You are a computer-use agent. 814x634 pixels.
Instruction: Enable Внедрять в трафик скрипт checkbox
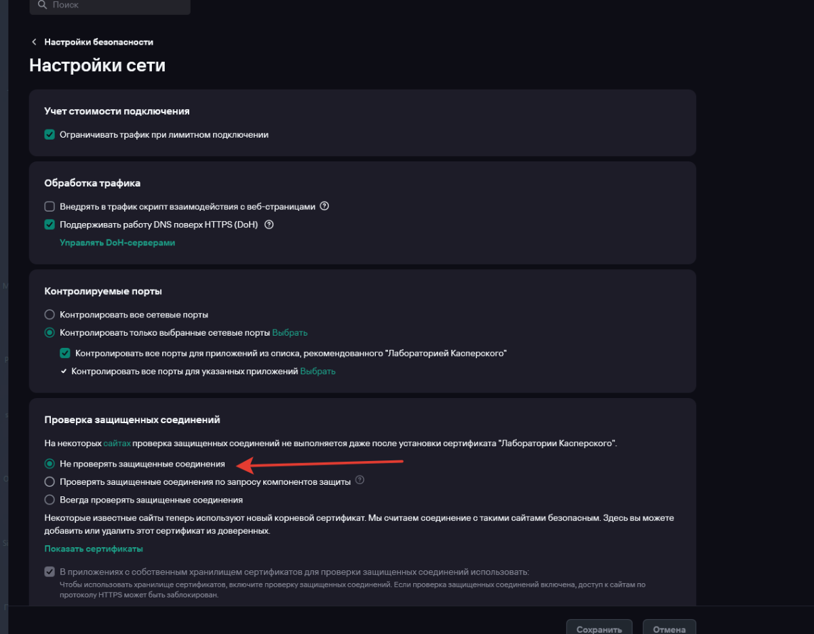[50, 207]
